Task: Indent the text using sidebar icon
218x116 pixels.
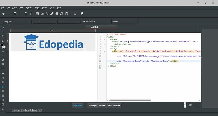Action: click(x=3, y=100)
